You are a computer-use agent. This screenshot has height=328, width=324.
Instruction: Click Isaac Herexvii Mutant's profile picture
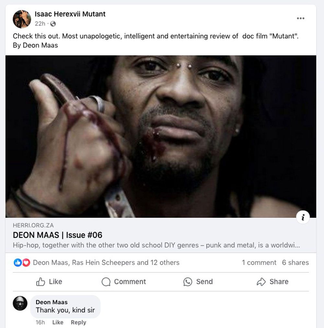tap(22, 19)
